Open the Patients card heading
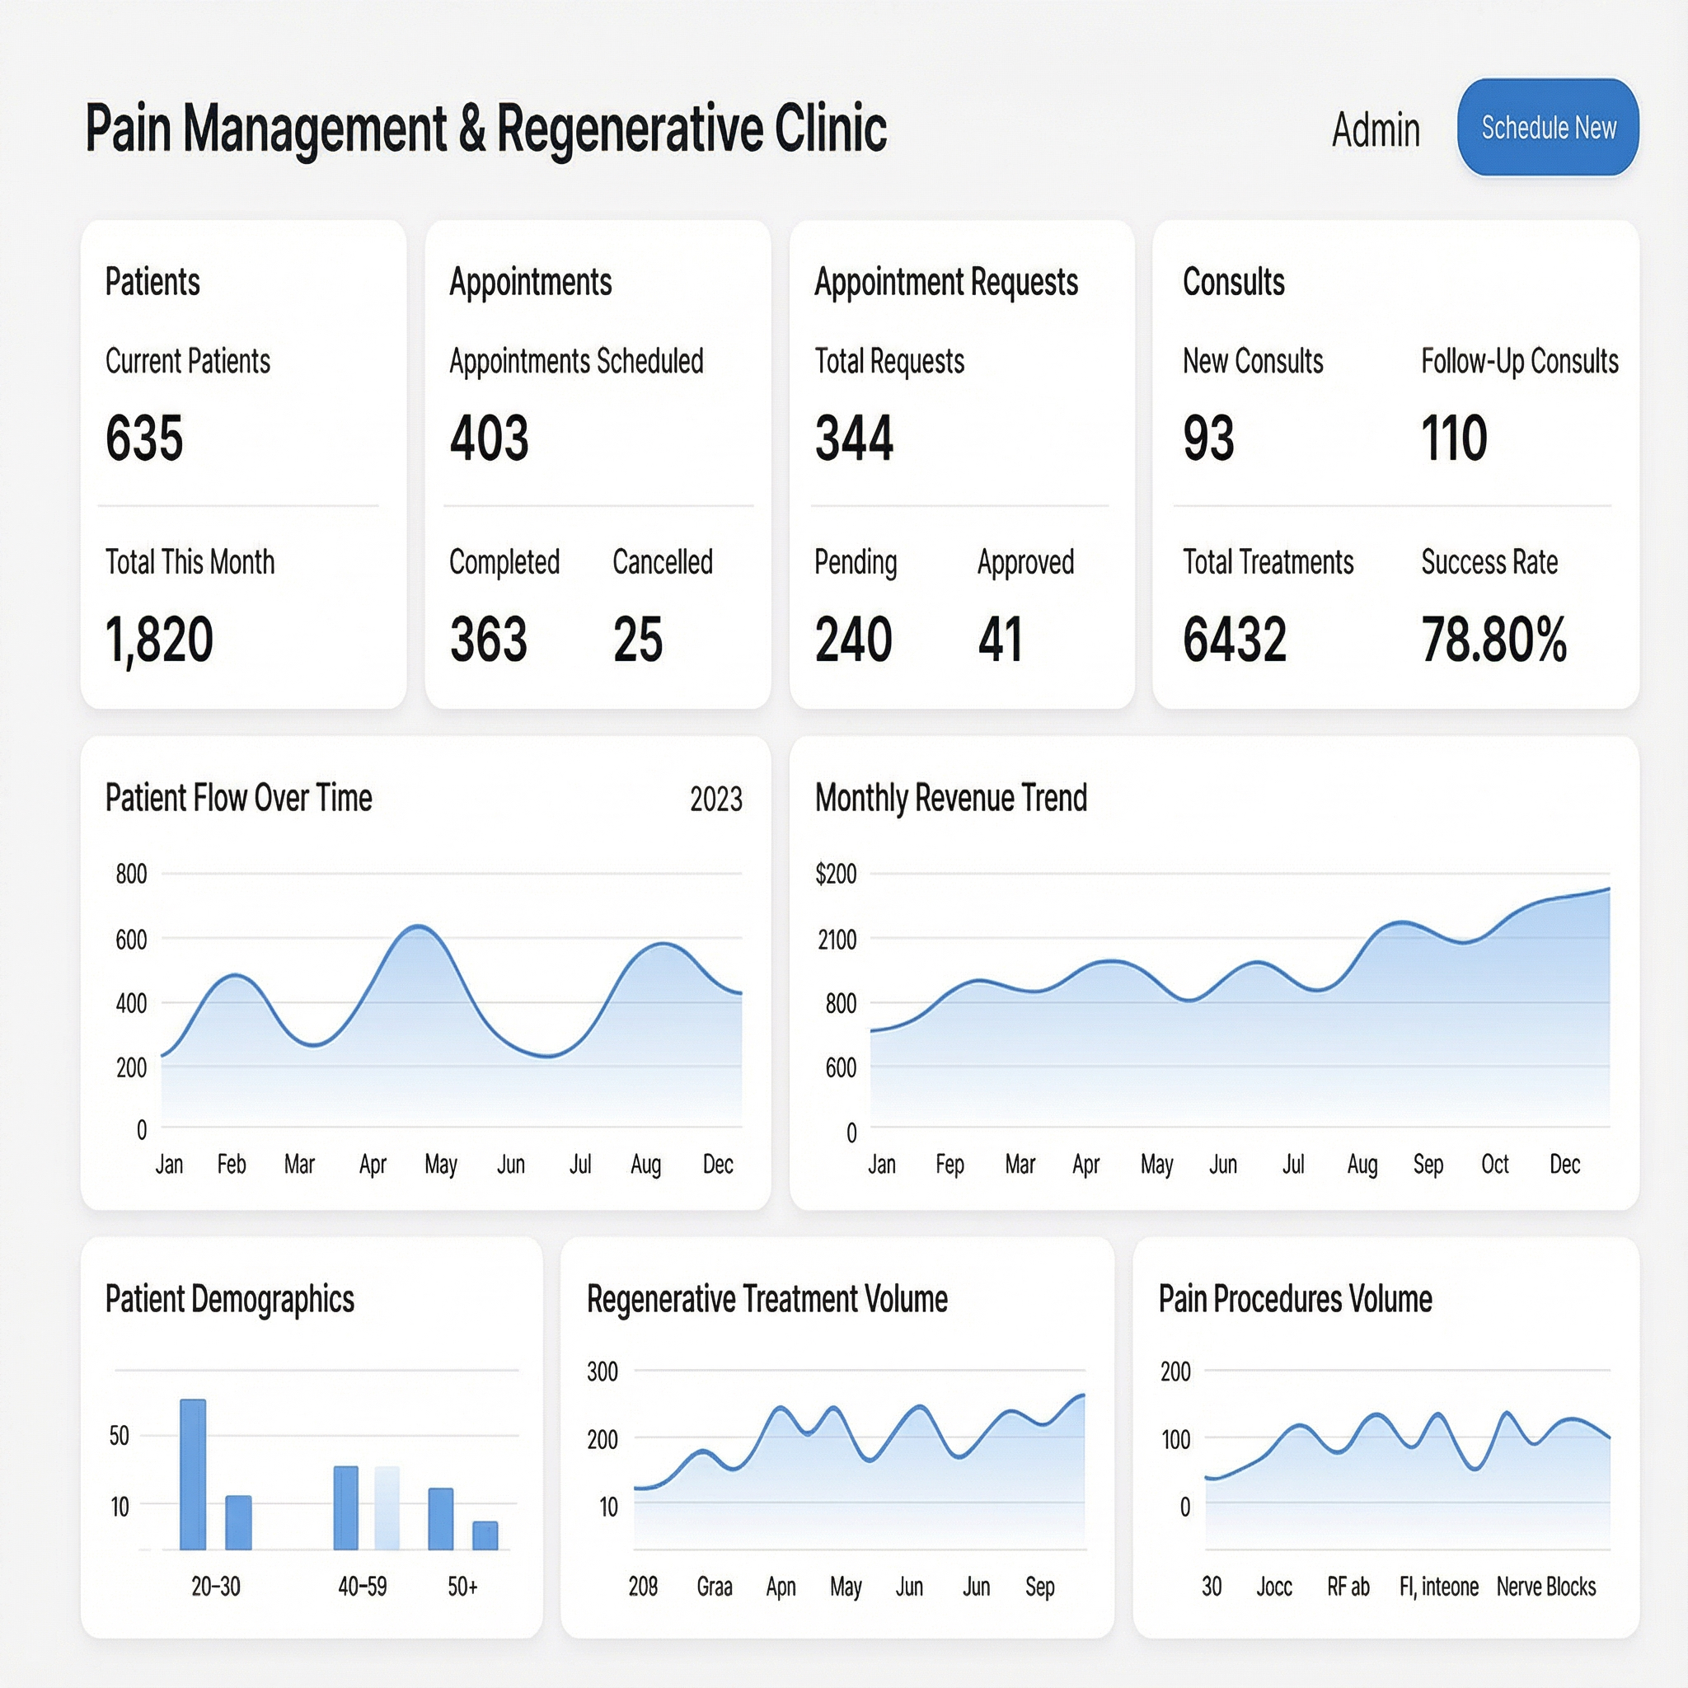 153,282
